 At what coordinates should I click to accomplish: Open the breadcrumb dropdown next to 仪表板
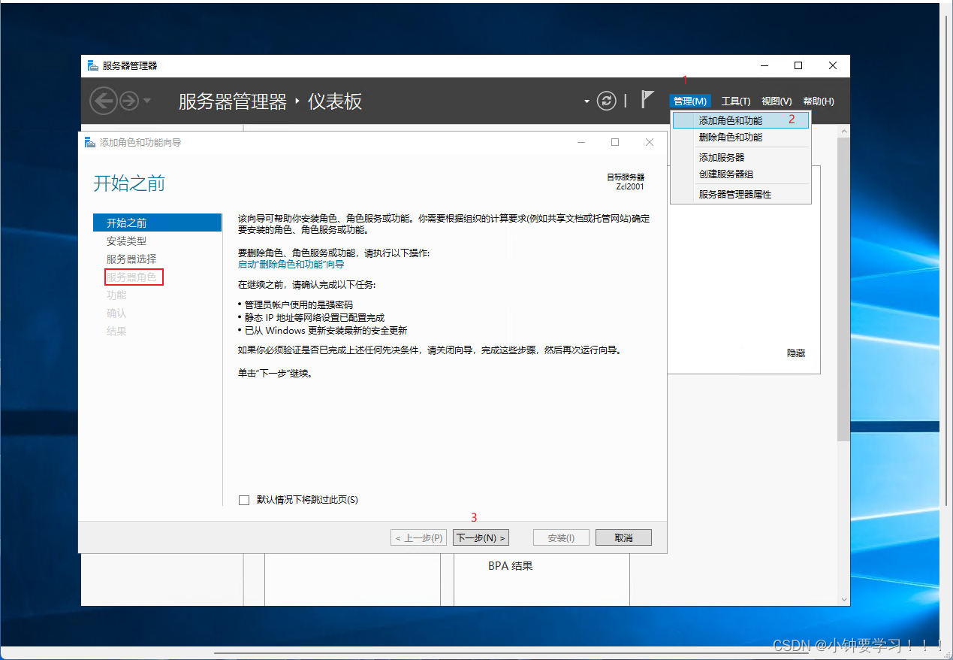(x=587, y=101)
